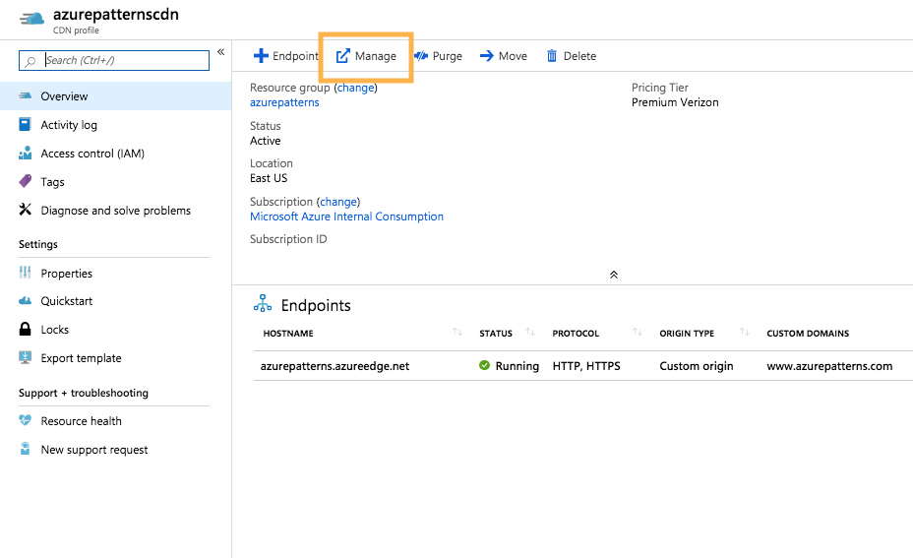
Task: Click the Move toolbar button label
Action: (x=513, y=56)
